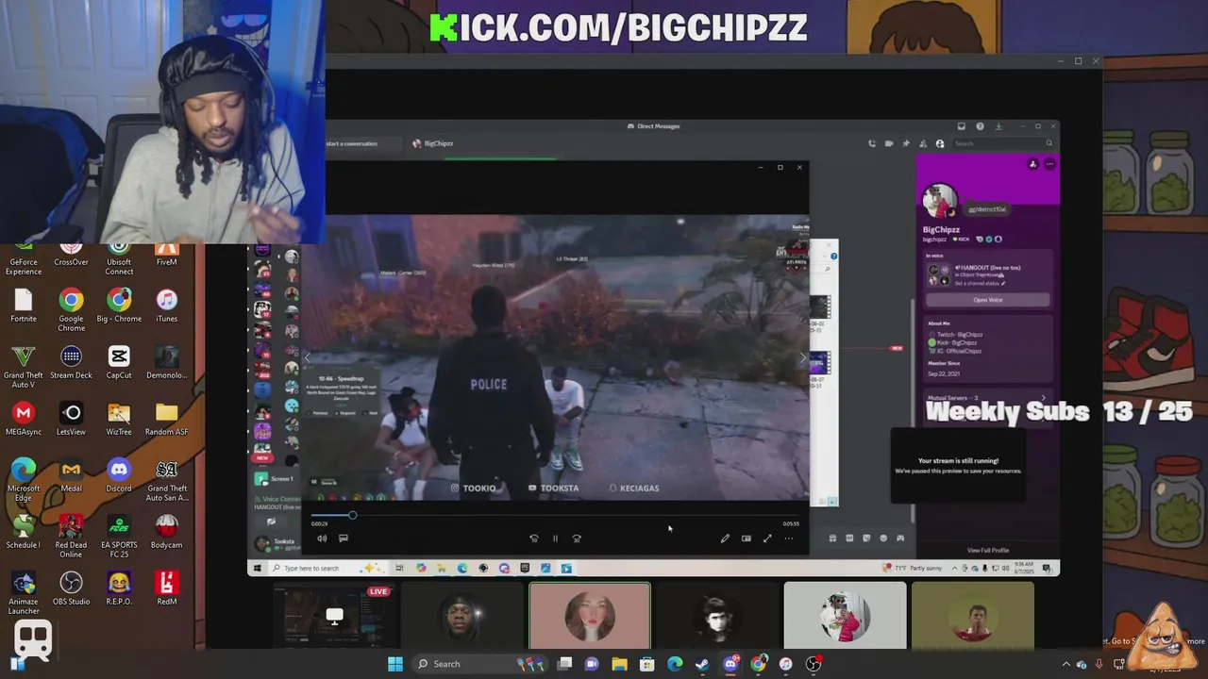
Task: Open the video edit pencil tool
Action: 725,538
